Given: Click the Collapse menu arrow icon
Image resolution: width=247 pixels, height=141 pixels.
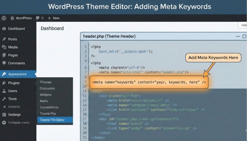Looking at the screenshot, I should click(x=4, y=122).
